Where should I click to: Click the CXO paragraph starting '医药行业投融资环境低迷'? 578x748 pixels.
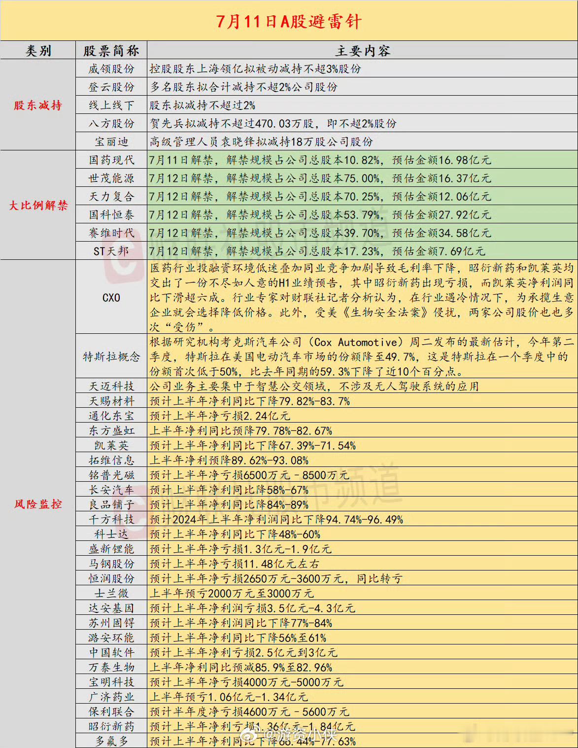tap(362, 297)
